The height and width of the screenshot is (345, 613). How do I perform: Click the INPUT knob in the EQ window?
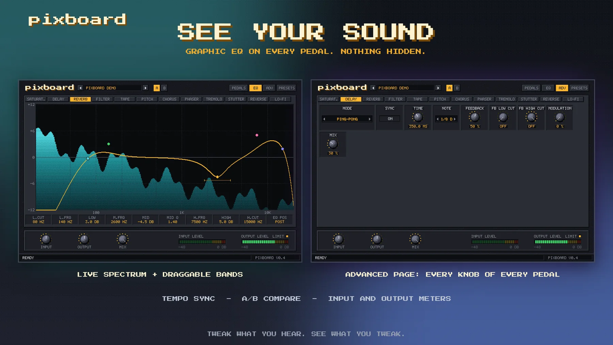[46, 239]
